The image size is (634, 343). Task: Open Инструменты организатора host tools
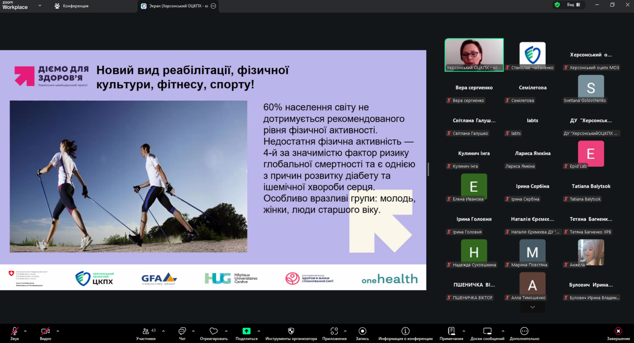tap(291, 332)
